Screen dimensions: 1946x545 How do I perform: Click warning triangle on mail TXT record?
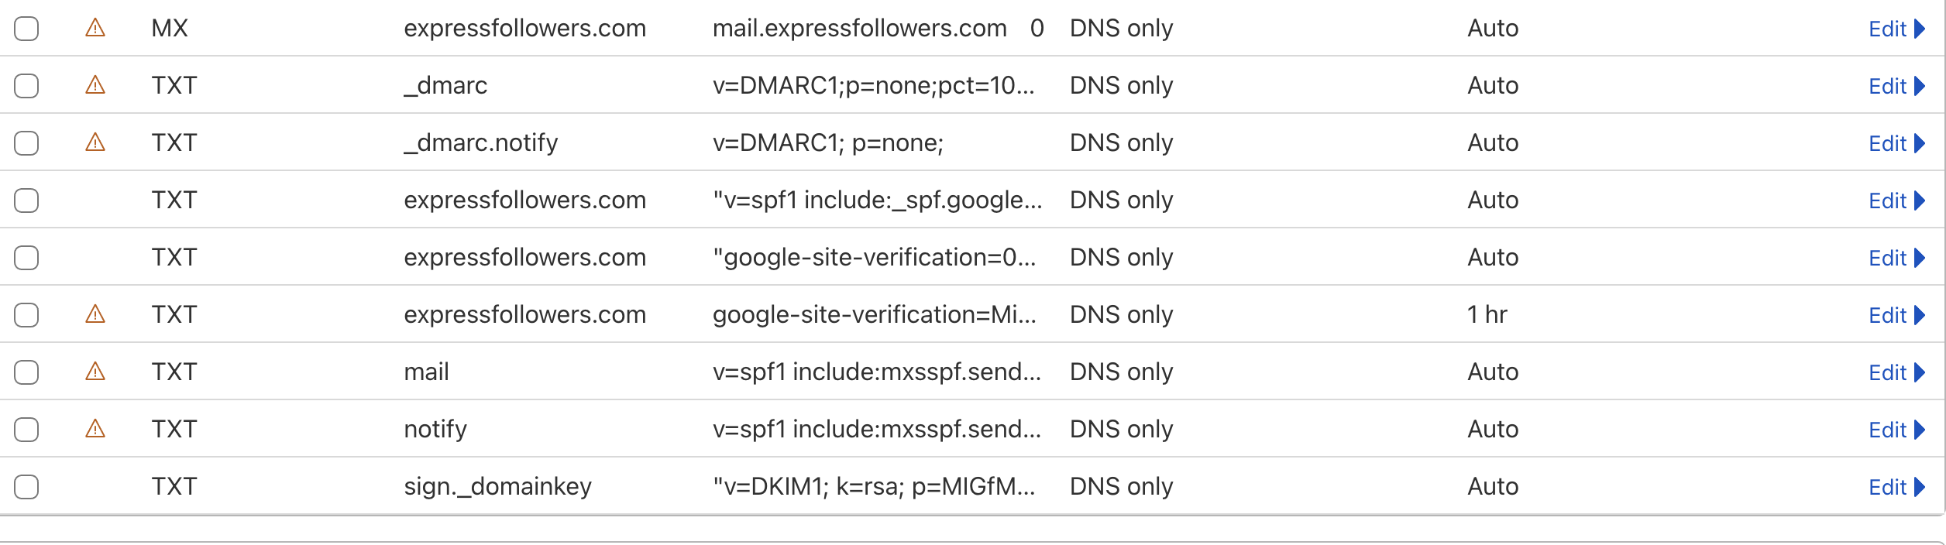[95, 372]
